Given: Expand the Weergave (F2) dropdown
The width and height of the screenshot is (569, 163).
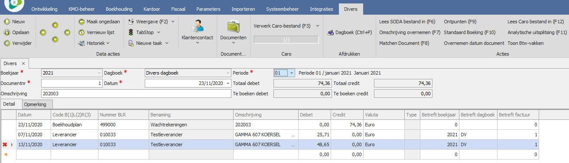Looking at the screenshot, I should click(173, 21).
